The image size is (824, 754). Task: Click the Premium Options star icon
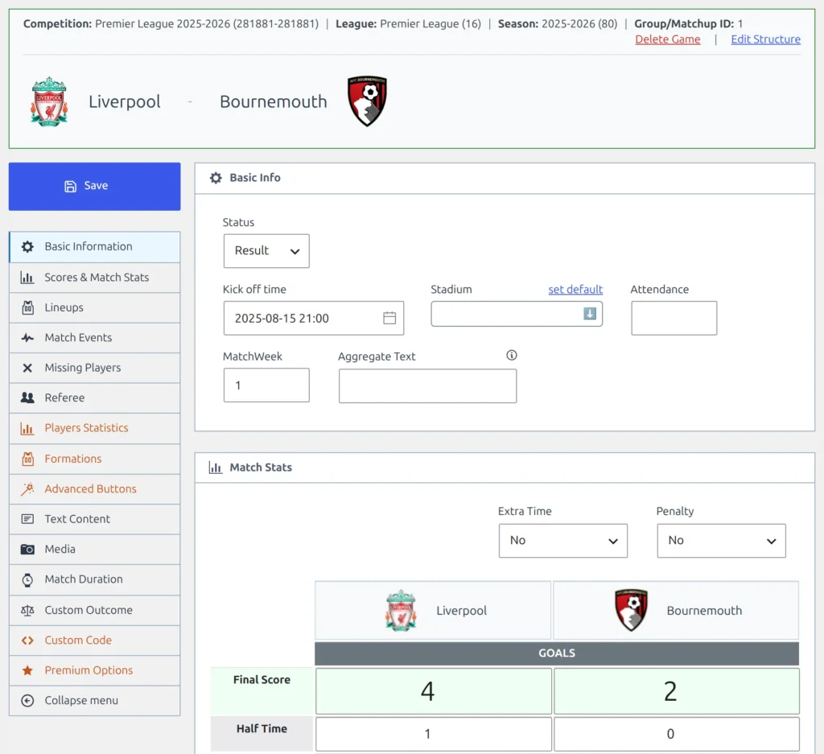click(x=27, y=670)
